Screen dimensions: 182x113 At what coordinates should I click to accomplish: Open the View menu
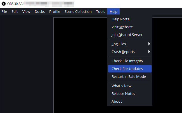pyautogui.click(x=26, y=12)
